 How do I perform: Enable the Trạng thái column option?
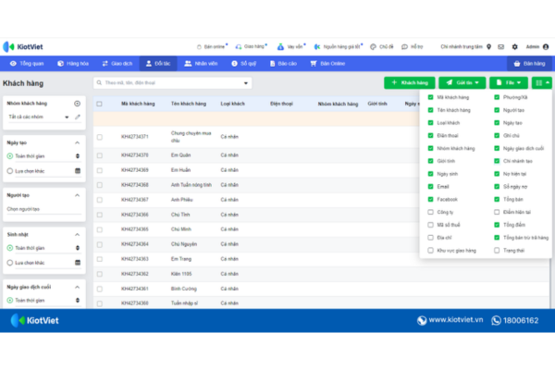(x=497, y=251)
